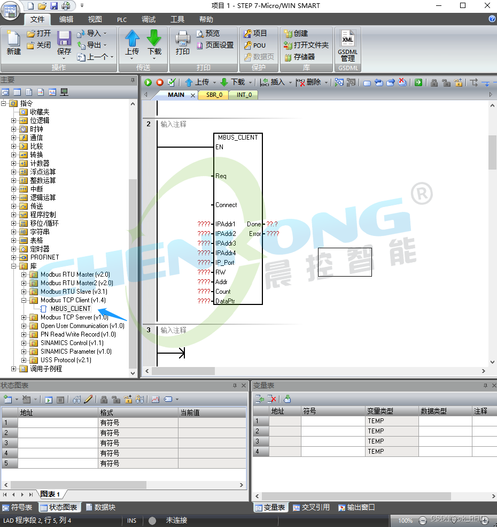Switch to the 交叉引用 bottom tab
Viewport: 497px width, 527px height.
(x=311, y=508)
